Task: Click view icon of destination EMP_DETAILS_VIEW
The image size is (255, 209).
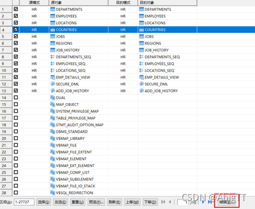Action: (141, 77)
